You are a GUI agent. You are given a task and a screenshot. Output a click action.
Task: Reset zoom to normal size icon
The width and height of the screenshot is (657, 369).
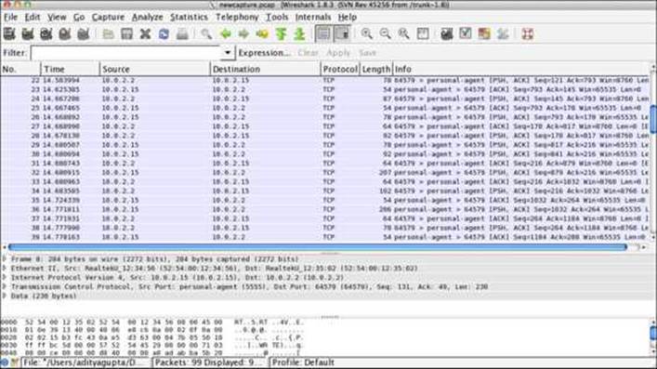click(x=403, y=34)
